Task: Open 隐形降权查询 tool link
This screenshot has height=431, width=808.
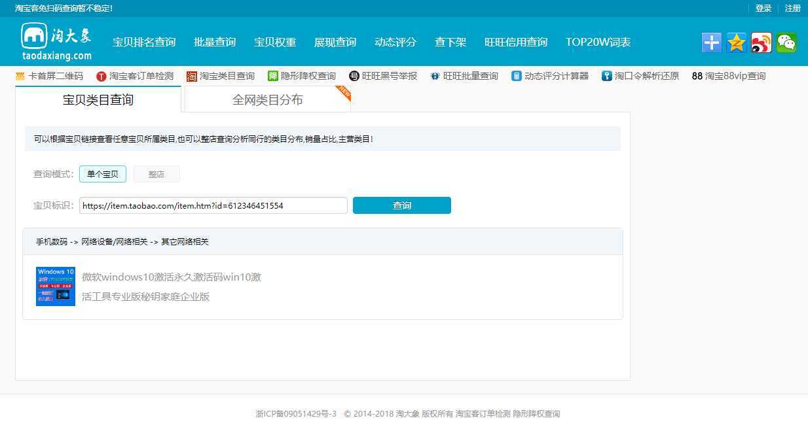Action: pyautogui.click(x=308, y=76)
